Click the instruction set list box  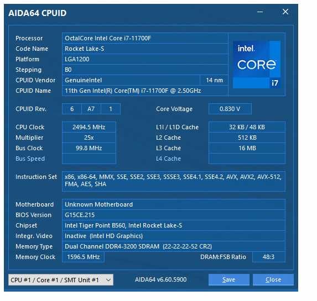[x=174, y=181]
